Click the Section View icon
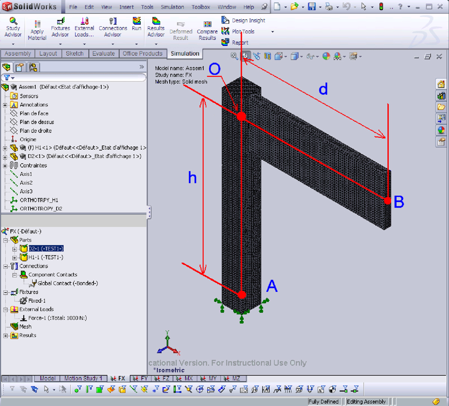Image resolution: width=449 pixels, height=406 pixels. coord(268,56)
